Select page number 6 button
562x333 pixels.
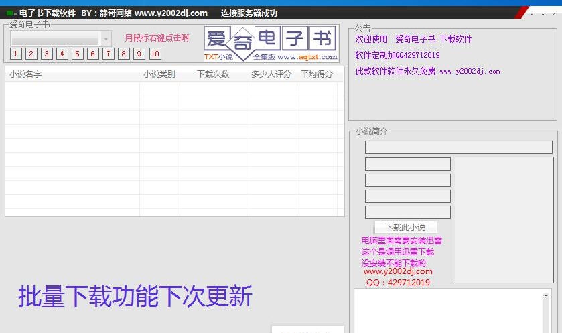pyautogui.click(x=93, y=54)
